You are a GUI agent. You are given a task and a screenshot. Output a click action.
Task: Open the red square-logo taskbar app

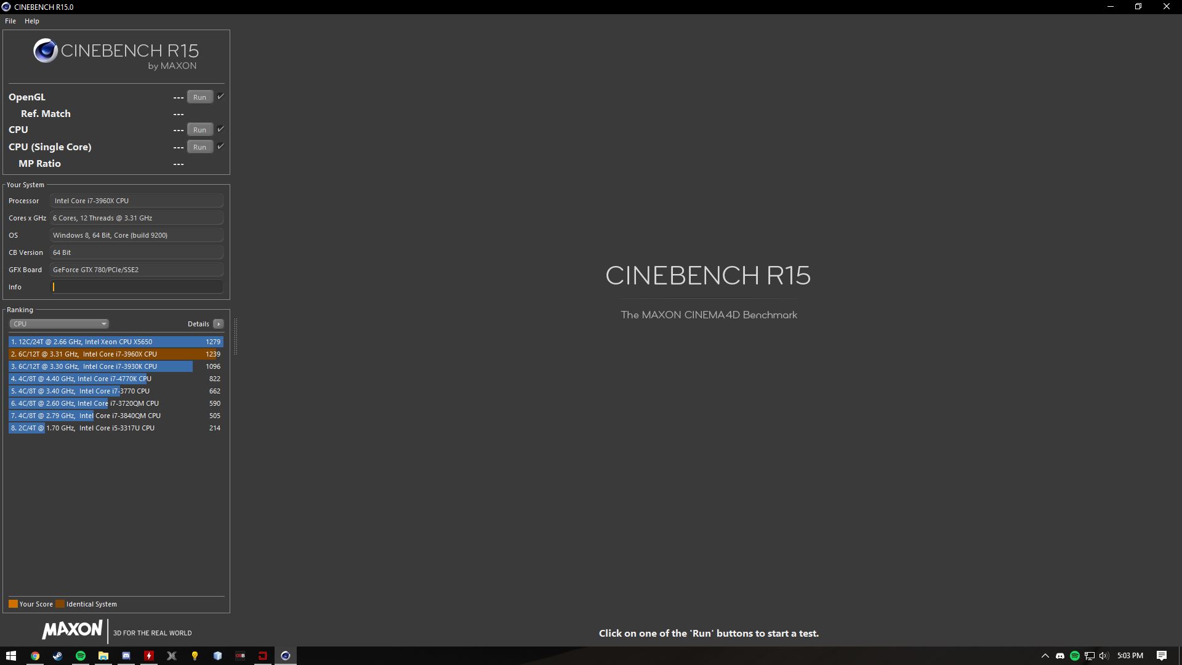pyautogui.click(x=263, y=656)
